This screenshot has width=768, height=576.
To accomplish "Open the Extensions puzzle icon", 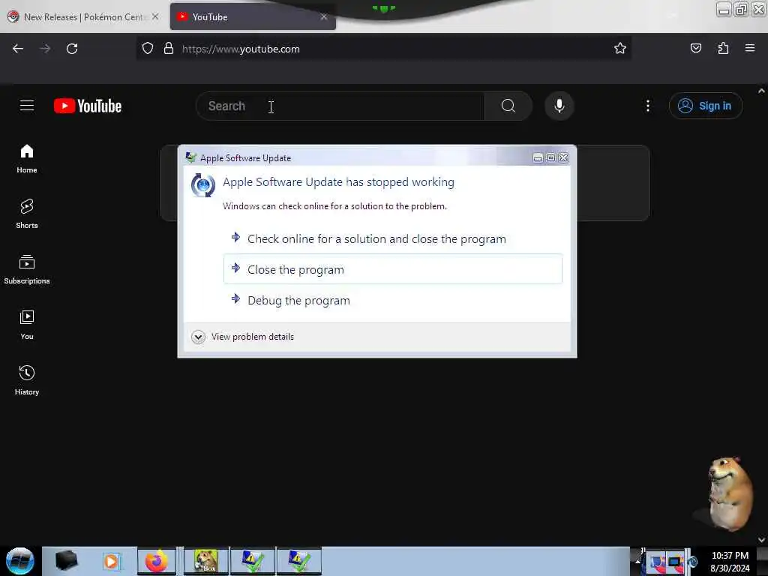I will [x=723, y=49].
